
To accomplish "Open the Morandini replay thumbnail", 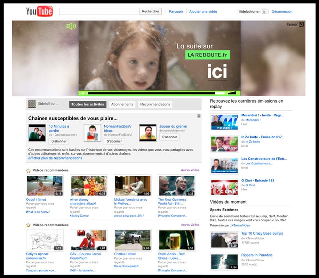I will pos(225,122).
